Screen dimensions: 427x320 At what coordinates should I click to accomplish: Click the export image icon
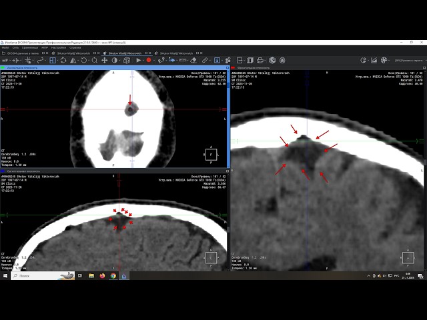coord(240,61)
